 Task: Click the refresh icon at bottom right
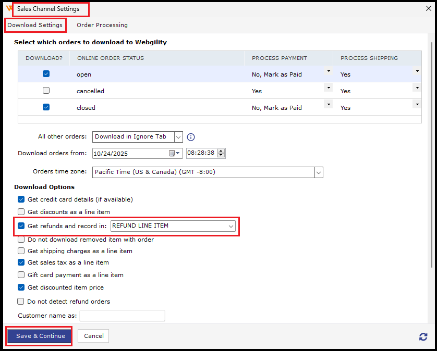[423, 337]
